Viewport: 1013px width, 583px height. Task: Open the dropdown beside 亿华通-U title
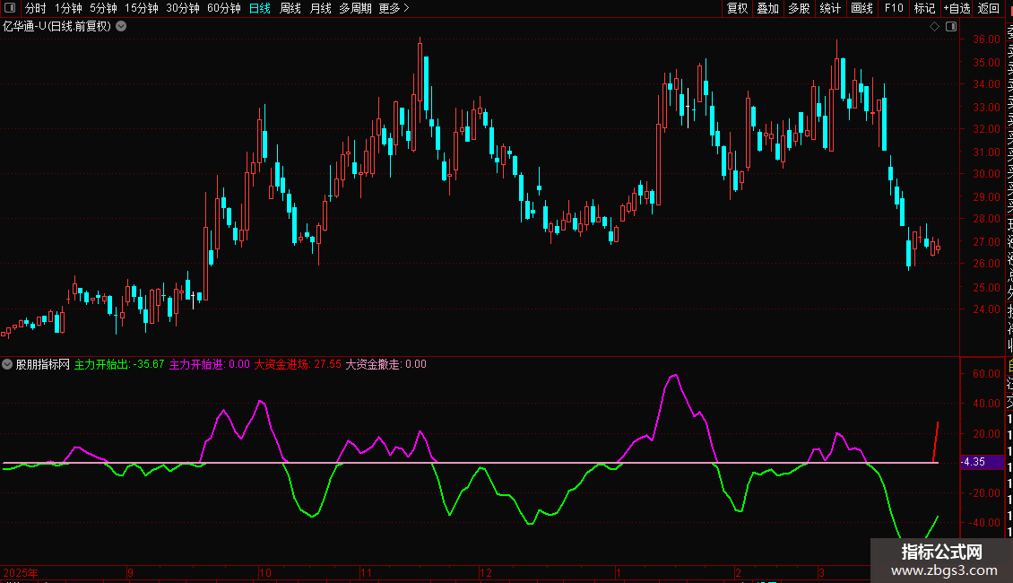(x=121, y=27)
